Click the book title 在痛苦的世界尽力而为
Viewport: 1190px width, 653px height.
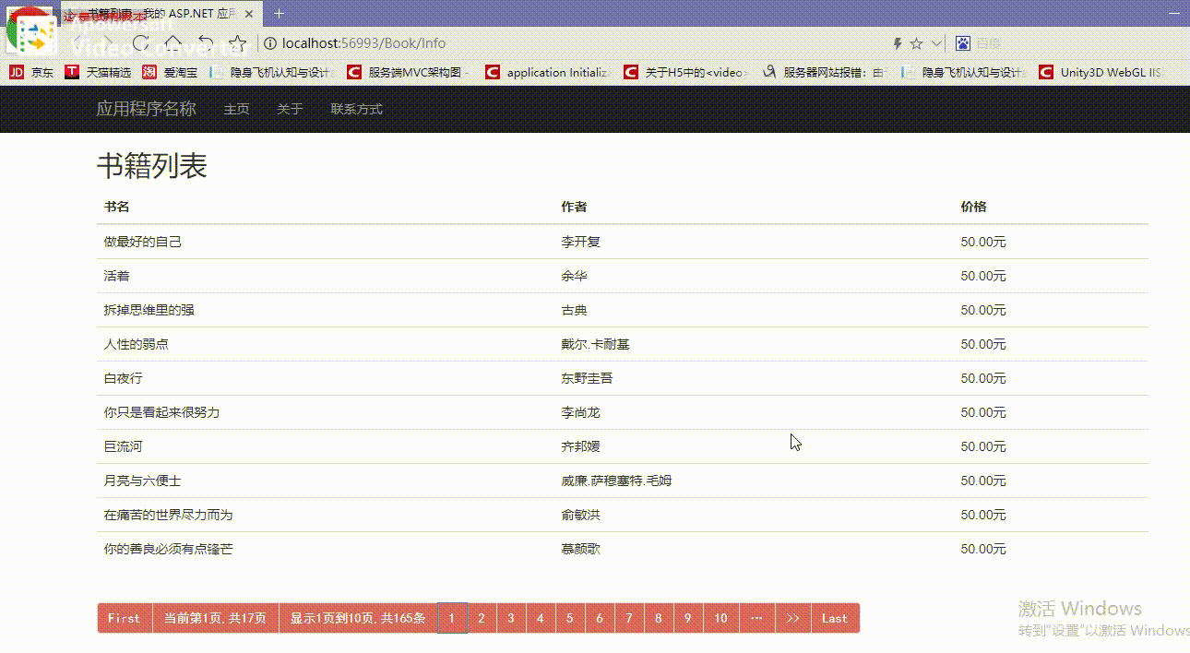[x=169, y=515]
